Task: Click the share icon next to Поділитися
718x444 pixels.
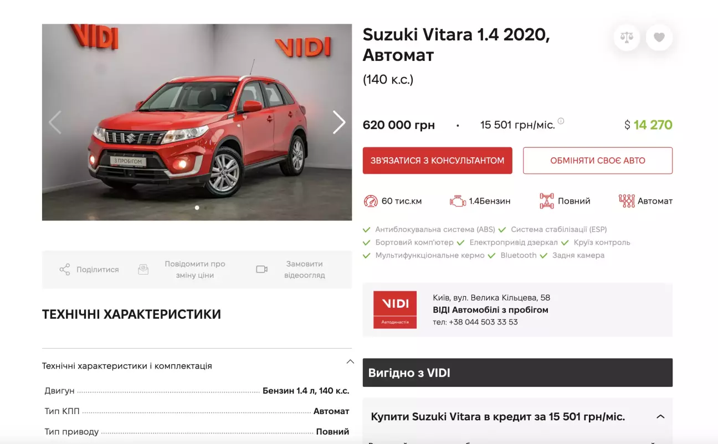Action: [x=65, y=270]
